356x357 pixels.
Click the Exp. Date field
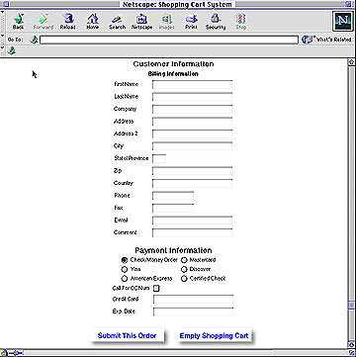pos(194,312)
